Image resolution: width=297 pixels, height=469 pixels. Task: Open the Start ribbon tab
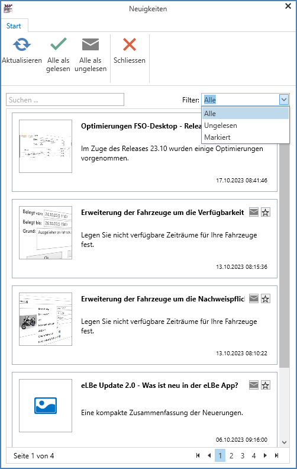pyautogui.click(x=14, y=25)
